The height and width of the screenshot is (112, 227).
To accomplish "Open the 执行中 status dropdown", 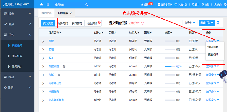I will [190, 23].
